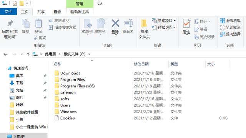The height and width of the screenshot is (138, 246).
Task: Switch to the View (查看) tab
Action: [57, 12]
